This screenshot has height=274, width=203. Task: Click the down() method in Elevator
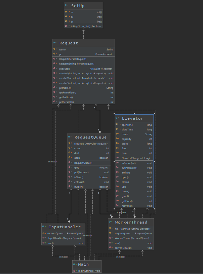pos(134,192)
